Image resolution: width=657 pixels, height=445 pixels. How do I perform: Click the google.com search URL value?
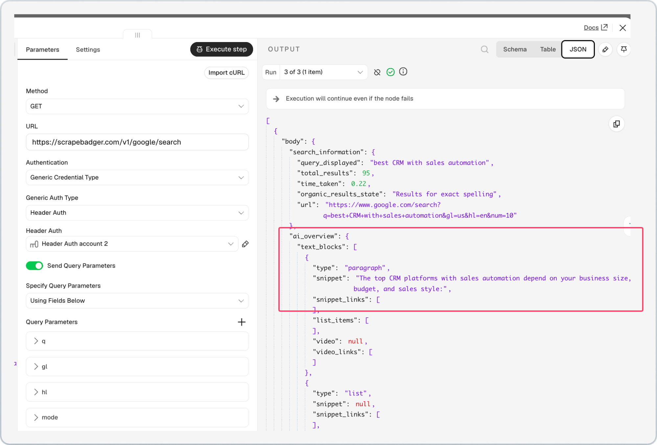[421, 210]
